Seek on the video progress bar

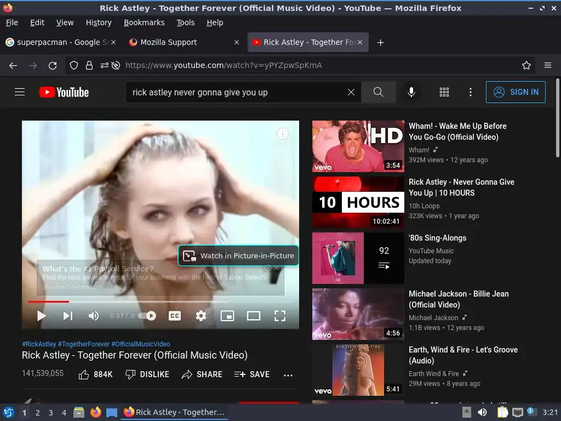point(161,302)
